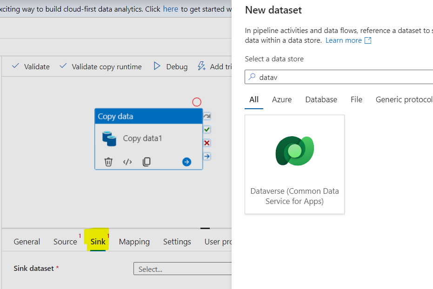Delete Copy data1 using the trash icon
This screenshot has height=289, width=433.
(108, 162)
